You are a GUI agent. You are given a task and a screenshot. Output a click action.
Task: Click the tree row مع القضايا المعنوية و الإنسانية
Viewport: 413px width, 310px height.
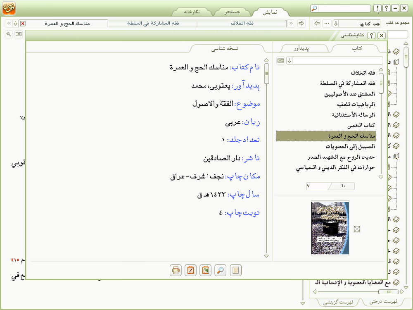coord(353,282)
